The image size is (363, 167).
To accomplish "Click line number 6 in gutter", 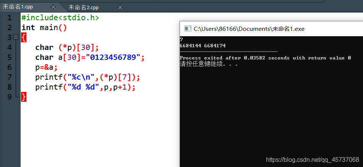I will click(9, 67).
